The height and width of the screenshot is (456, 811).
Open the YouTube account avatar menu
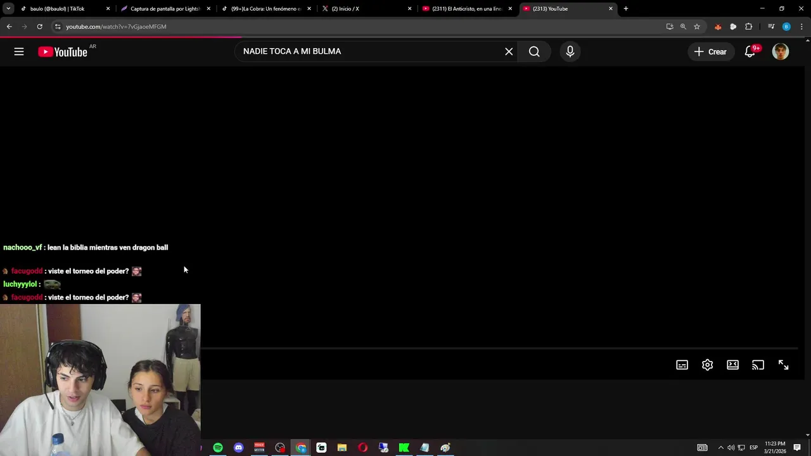coord(781,52)
